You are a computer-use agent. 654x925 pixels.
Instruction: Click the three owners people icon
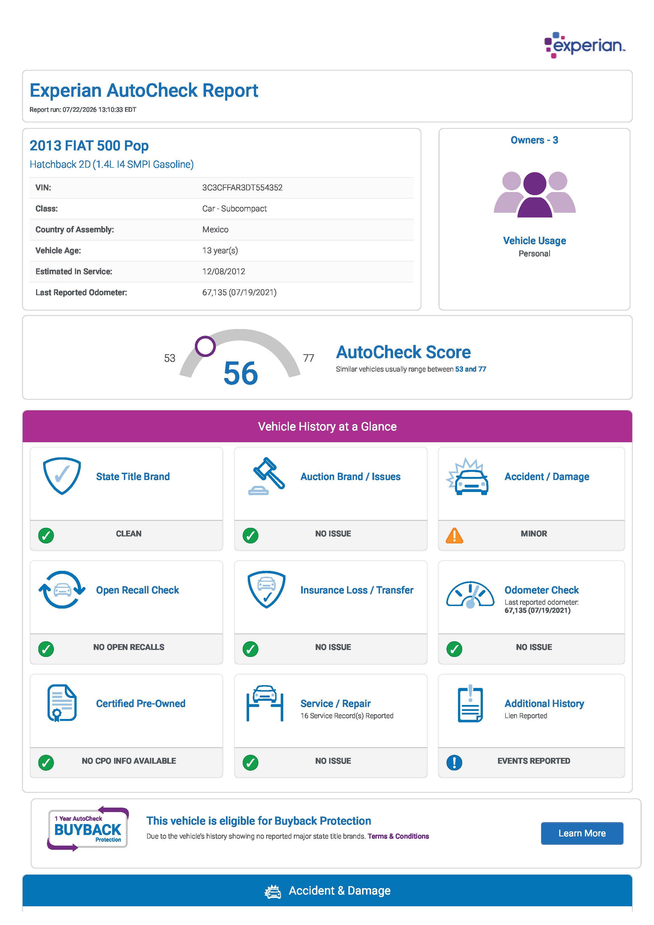534,194
